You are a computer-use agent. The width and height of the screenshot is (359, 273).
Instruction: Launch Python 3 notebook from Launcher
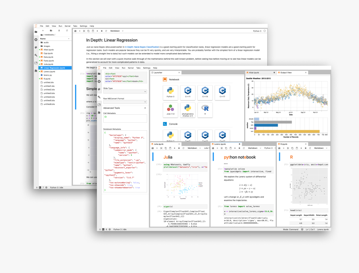click(x=170, y=92)
